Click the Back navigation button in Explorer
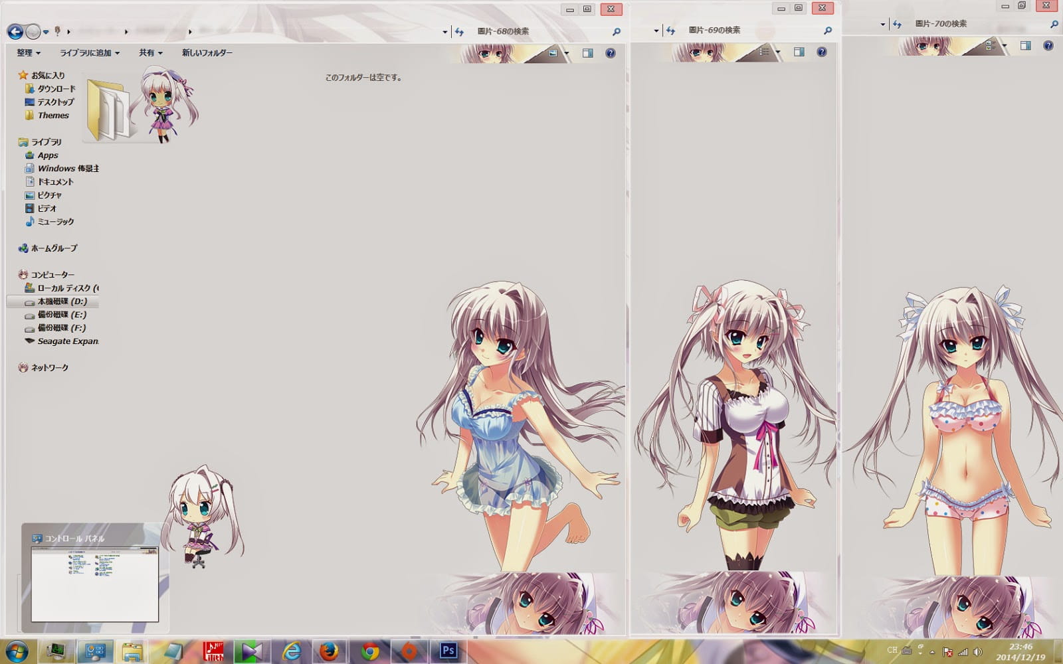Image resolution: width=1063 pixels, height=664 pixels. coord(15,31)
